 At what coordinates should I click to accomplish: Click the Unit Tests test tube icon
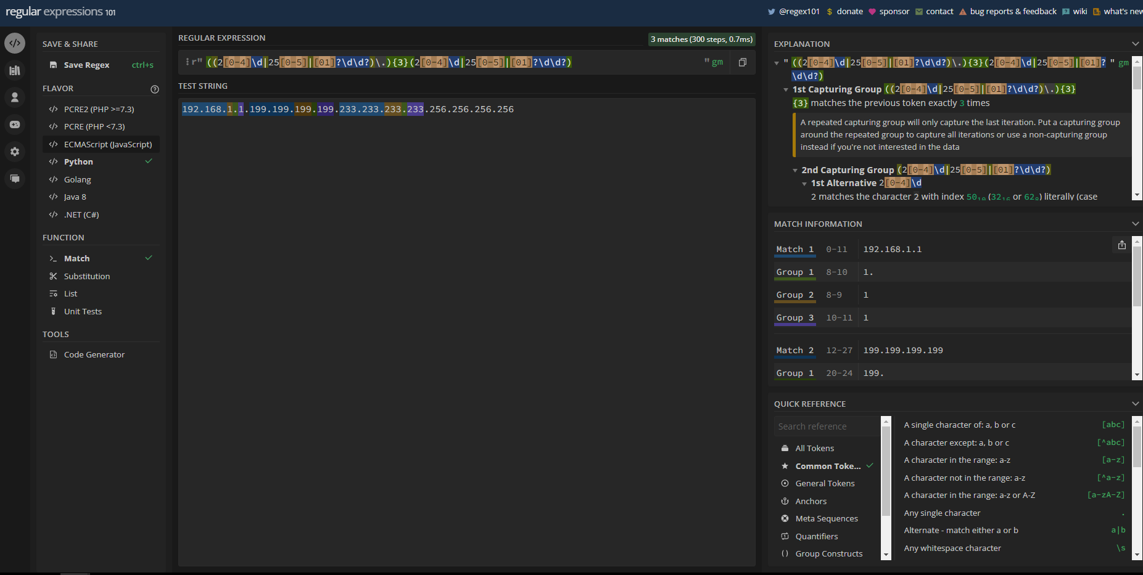click(53, 311)
